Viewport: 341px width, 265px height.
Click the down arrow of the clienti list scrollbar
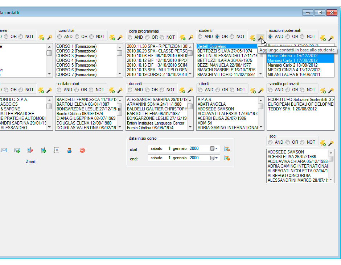261,127
